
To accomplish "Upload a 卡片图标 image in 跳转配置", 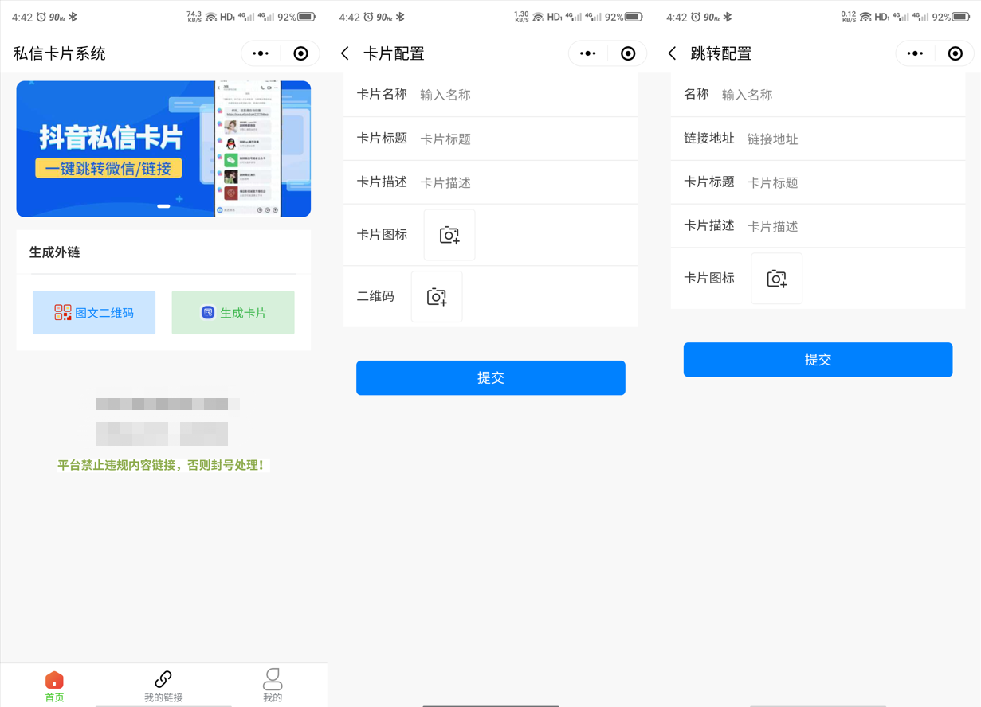I will [777, 279].
